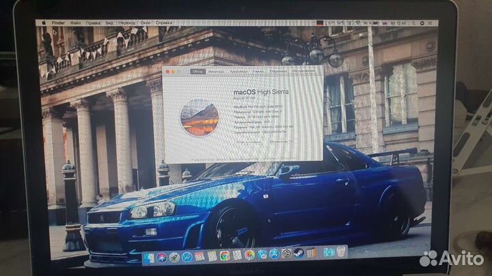Viewport: 492px width, 276px height.
Task: Open the Finder menu
Action: coord(58,23)
